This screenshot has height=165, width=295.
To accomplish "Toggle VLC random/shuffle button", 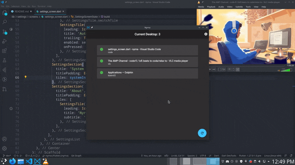I will pyautogui.click(x=238, y=69).
